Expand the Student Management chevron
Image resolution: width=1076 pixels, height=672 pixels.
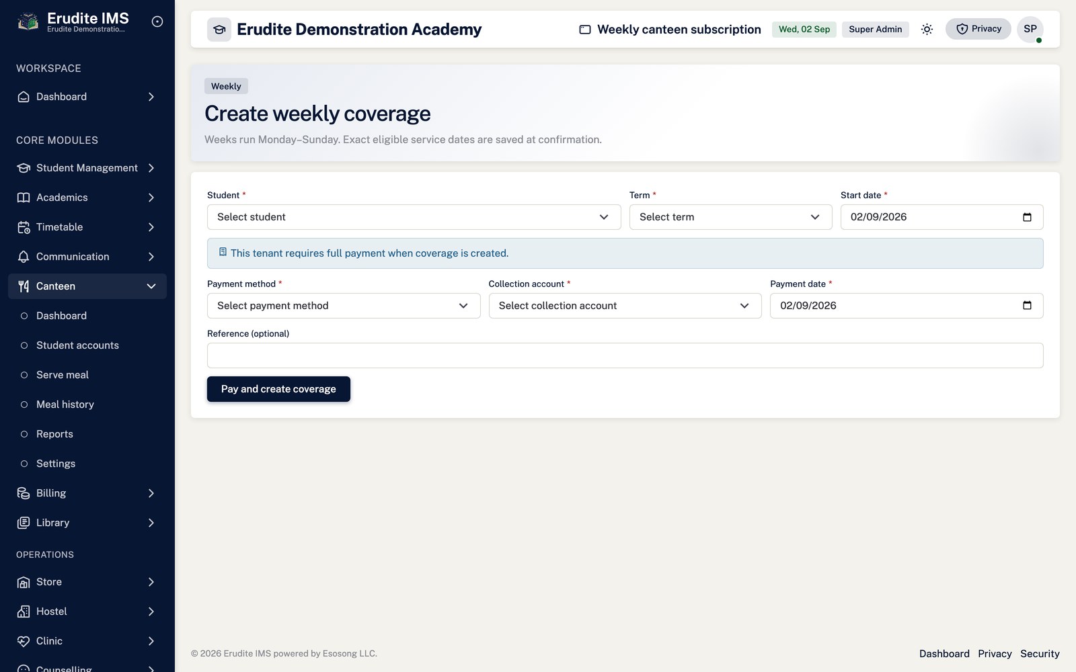point(151,168)
